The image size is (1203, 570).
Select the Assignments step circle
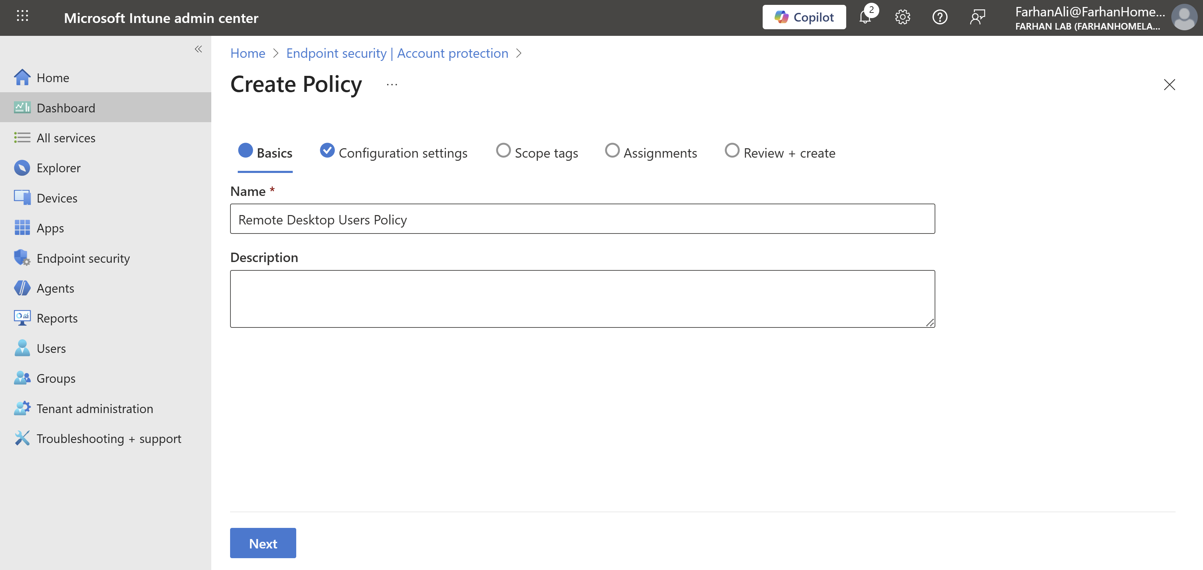(612, 151)
